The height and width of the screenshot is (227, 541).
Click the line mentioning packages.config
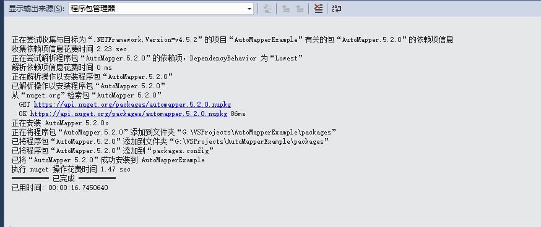(x=113, y=151)
